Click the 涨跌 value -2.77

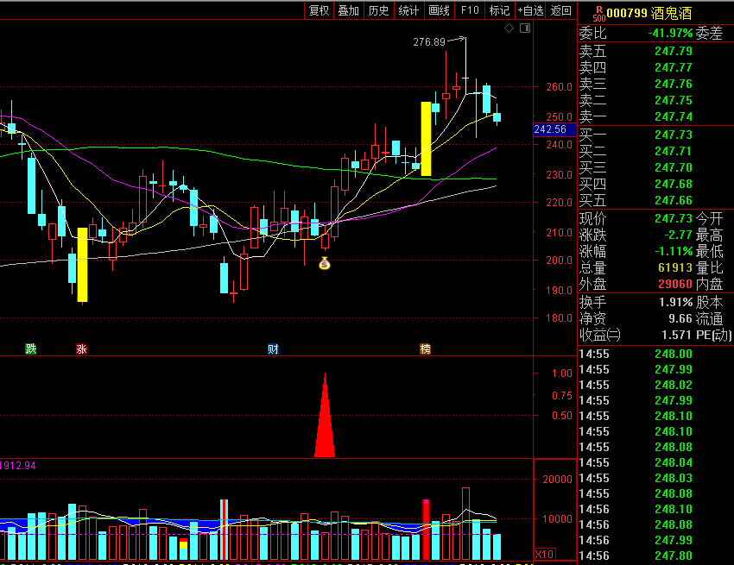[x=678, y=235]
